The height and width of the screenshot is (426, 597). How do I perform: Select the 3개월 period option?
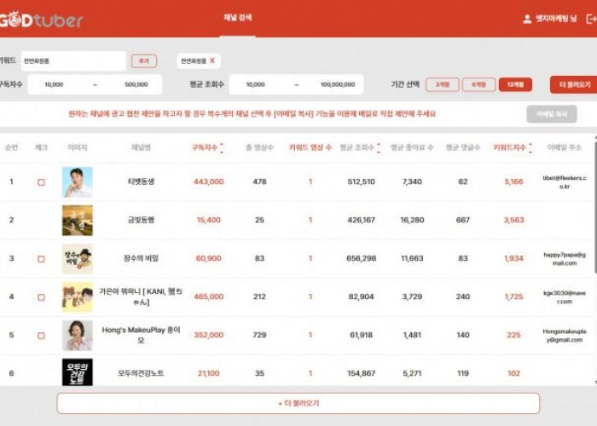click(442, 84)
